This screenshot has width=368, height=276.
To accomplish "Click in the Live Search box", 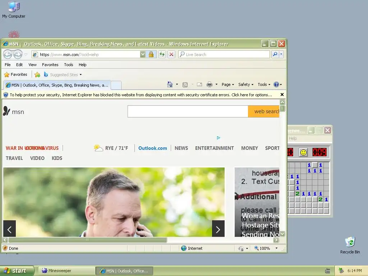I will [224, 55].
